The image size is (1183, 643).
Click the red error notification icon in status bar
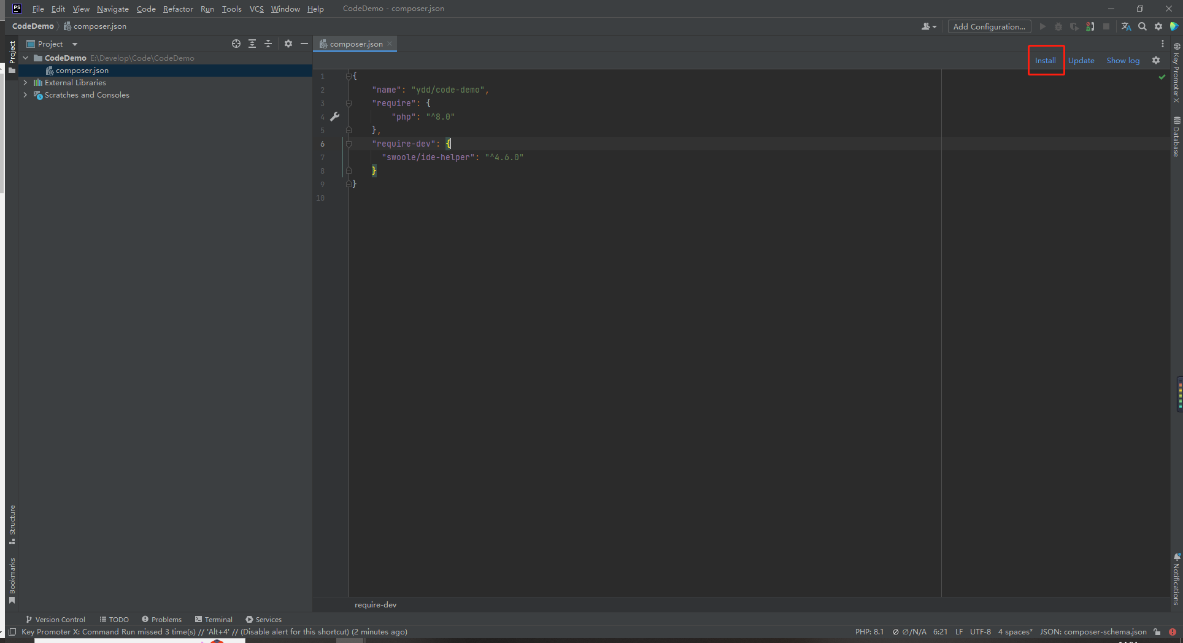pyautogui.click(x=1173, y=632)
